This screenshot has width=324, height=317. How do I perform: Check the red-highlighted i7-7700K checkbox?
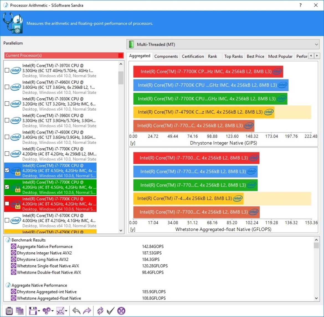click(x=7, y=204)
